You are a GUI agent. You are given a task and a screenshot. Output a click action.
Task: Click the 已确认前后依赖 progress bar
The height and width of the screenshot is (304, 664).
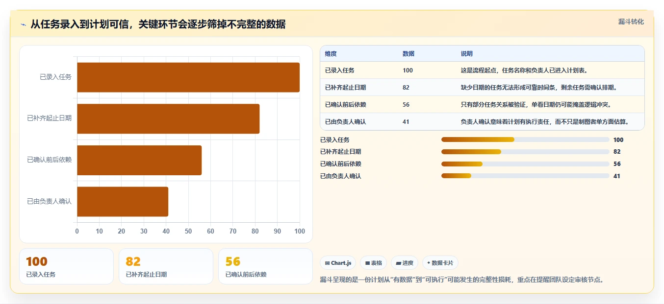tap(525, 164)
